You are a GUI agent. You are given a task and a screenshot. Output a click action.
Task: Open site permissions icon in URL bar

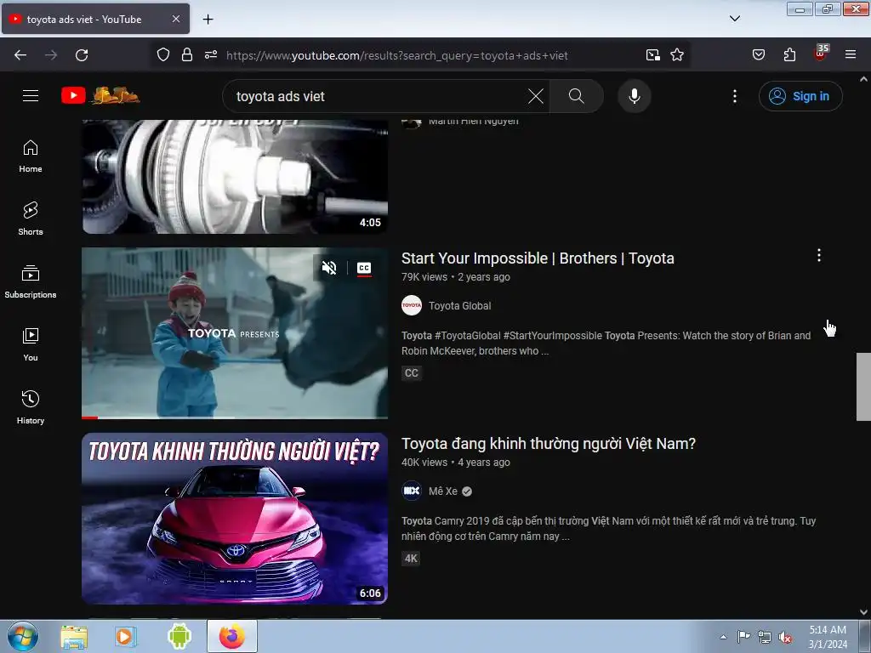211,54
